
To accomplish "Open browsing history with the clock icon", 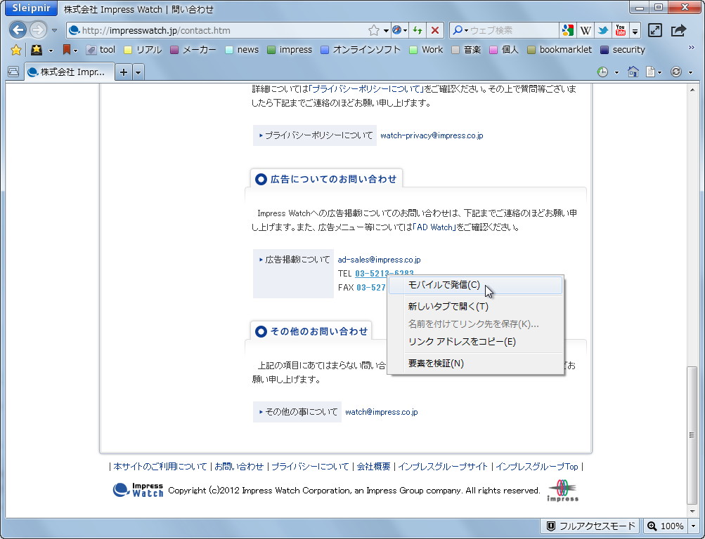I will [x=602, y=72].
